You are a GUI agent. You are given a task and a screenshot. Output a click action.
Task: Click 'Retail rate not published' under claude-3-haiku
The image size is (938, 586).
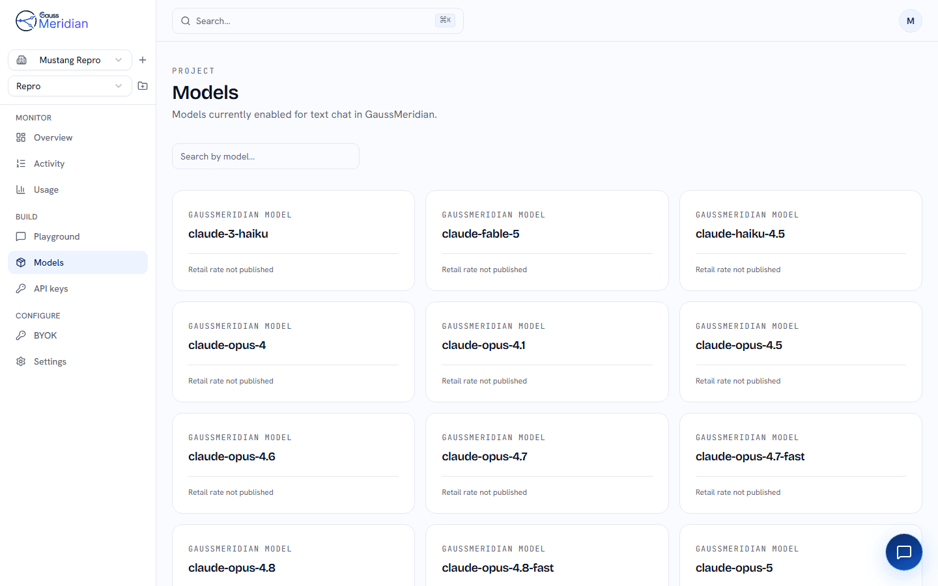[x=231, y=270]
